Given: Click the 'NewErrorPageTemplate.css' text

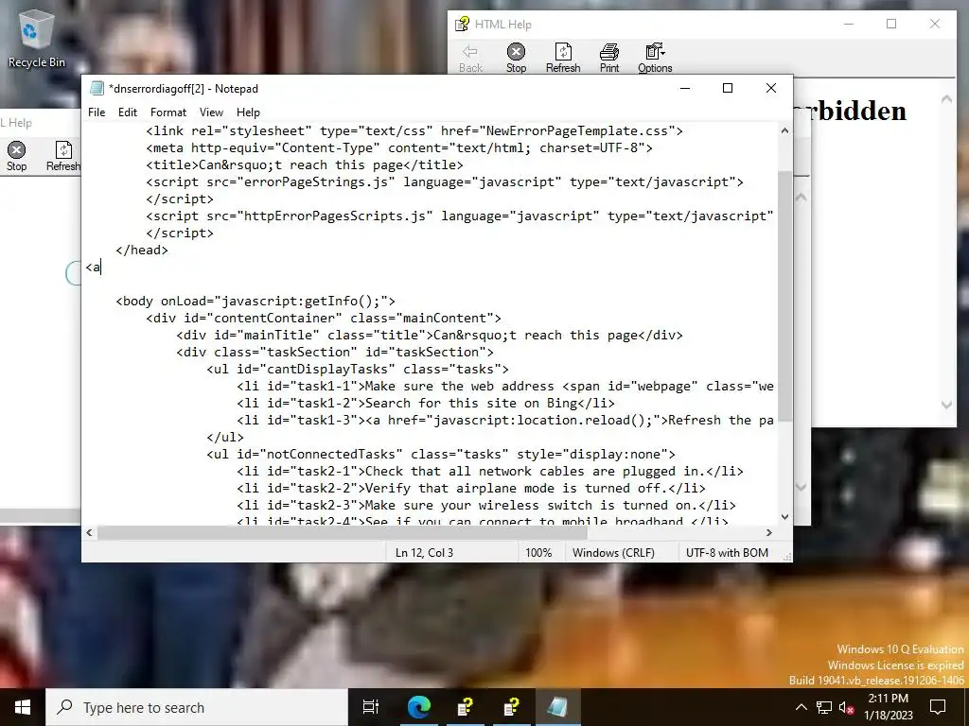Looking at the screenshot, I should pos(576,130).
